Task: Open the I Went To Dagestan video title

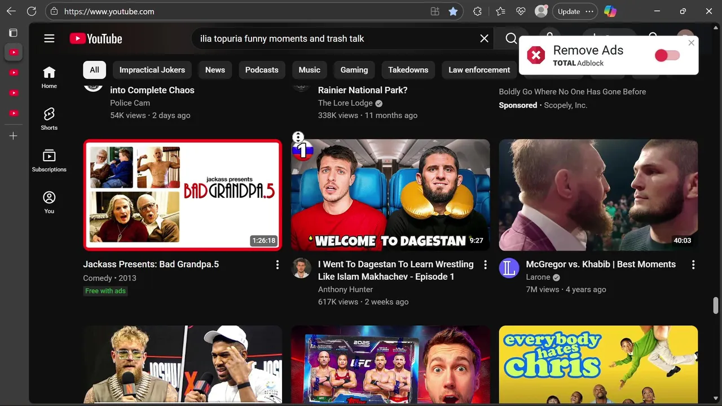Action: point(395,270)
